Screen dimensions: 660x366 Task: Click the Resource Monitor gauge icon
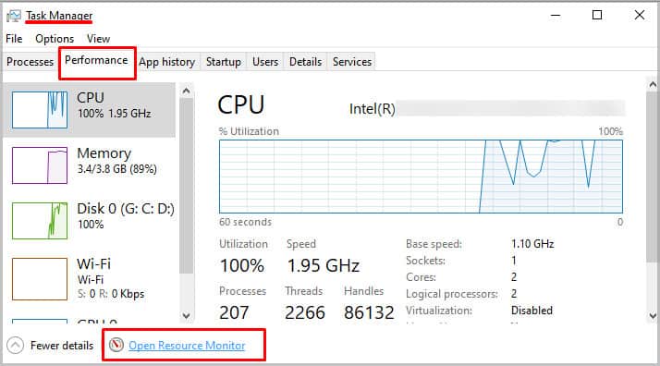point(116,345)
